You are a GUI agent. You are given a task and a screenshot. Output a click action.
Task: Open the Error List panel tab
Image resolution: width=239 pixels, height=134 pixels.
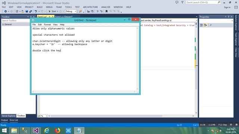(14, 120)
